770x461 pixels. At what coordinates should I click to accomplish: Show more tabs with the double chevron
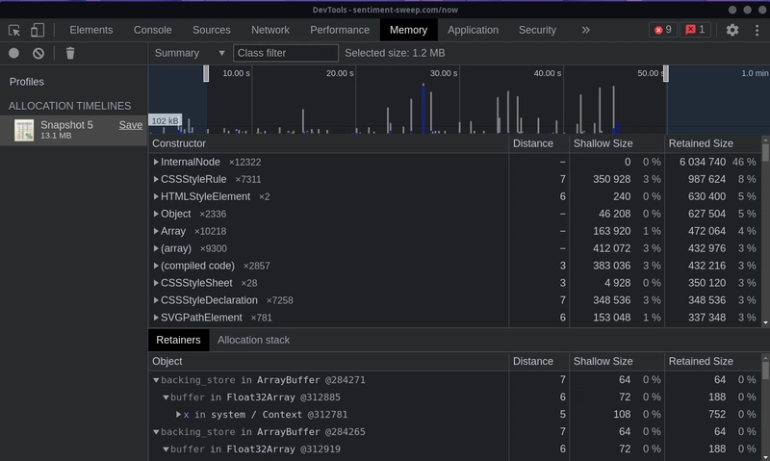click(585, 30)
